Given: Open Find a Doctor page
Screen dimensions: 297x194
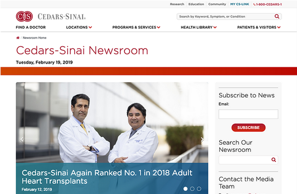Looking at the screenshot, I should pyautogui.click(x=31, y=27).
